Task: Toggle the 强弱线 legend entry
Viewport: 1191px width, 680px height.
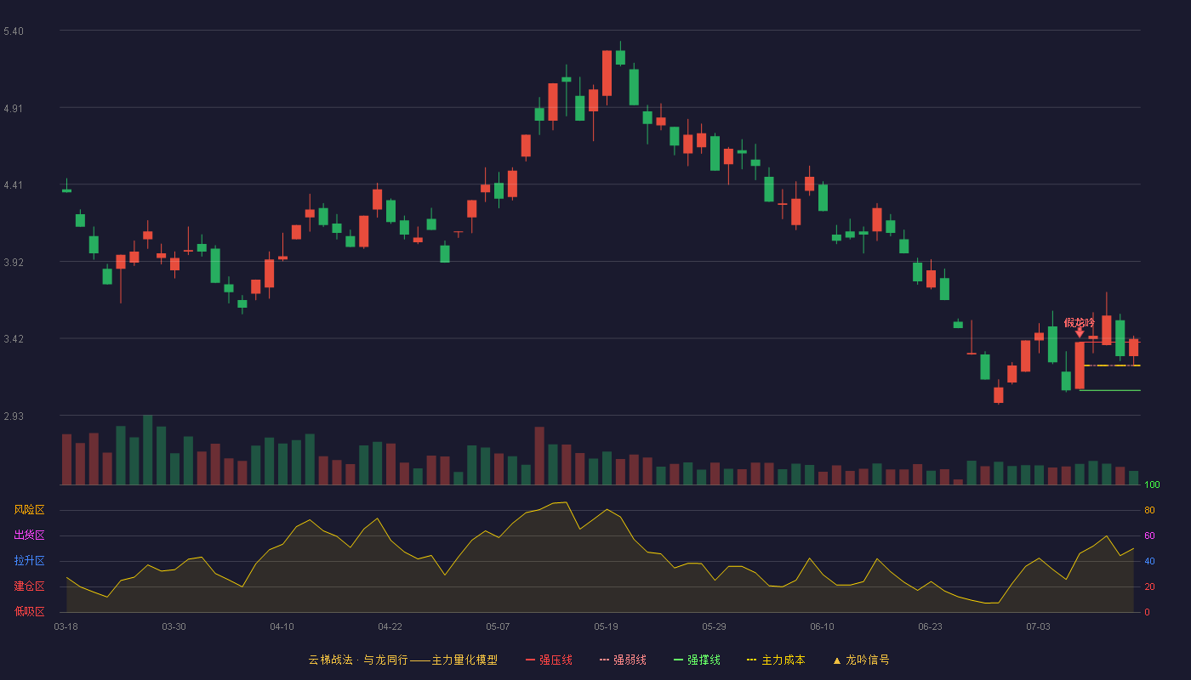Action: [x=623, y=660]
